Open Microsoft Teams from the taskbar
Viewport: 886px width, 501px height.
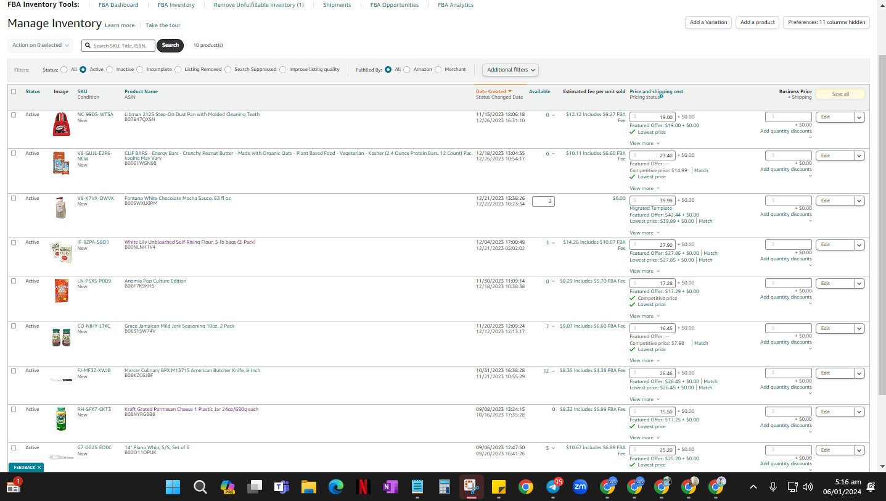tap(282, 487)
